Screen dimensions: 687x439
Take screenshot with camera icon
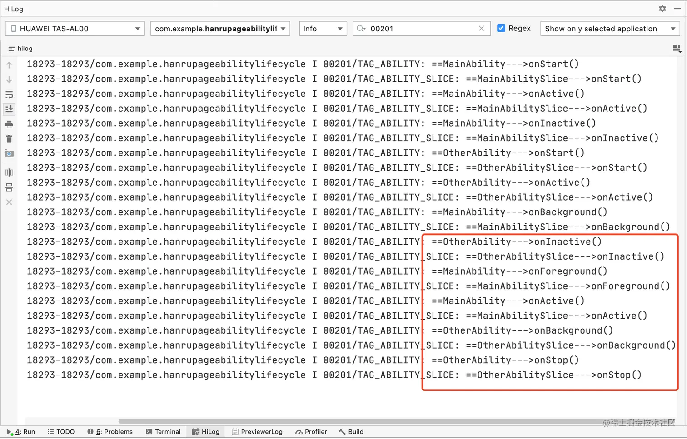pyautogui.click(x=9, y=153)
